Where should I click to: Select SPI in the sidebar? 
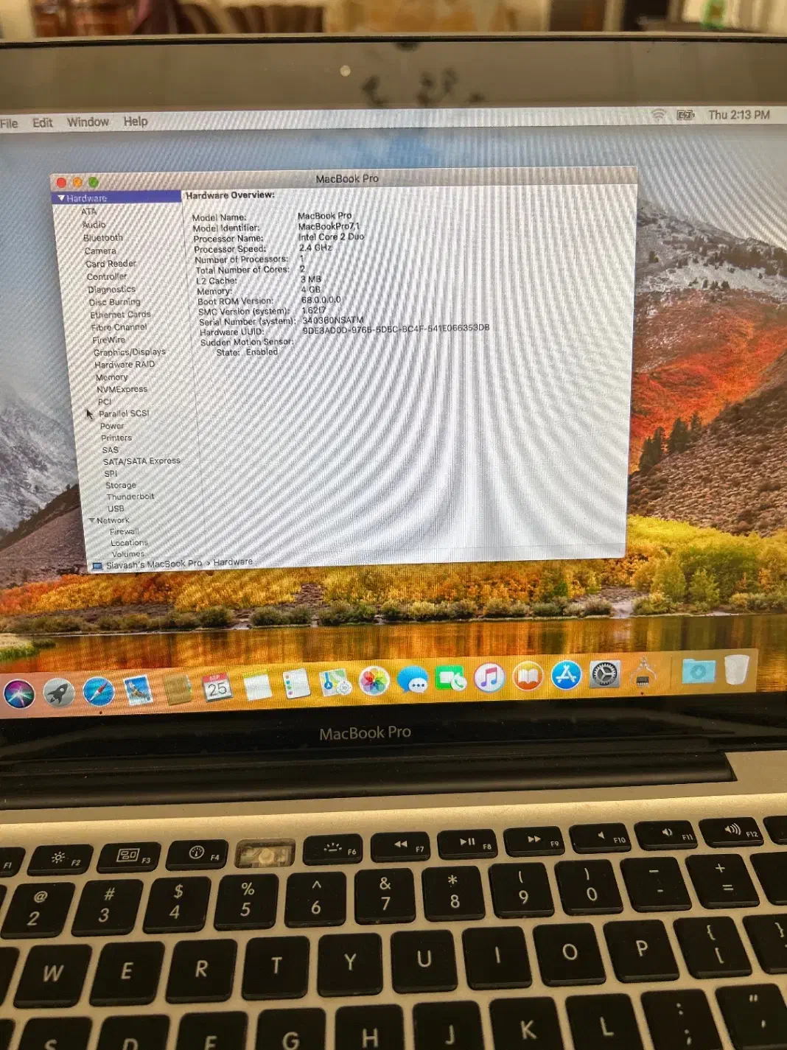click(111, 474)
